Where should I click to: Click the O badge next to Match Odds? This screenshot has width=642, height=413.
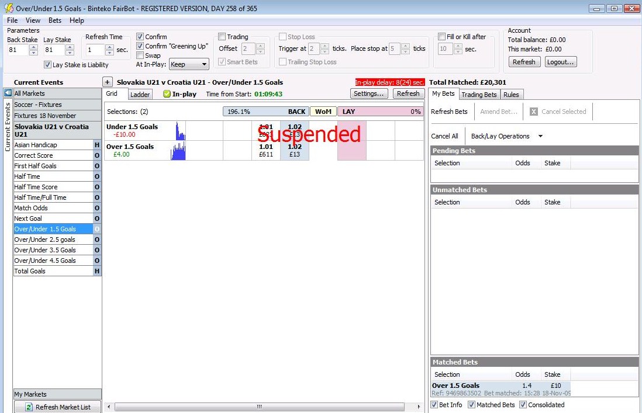pos(97,208)
